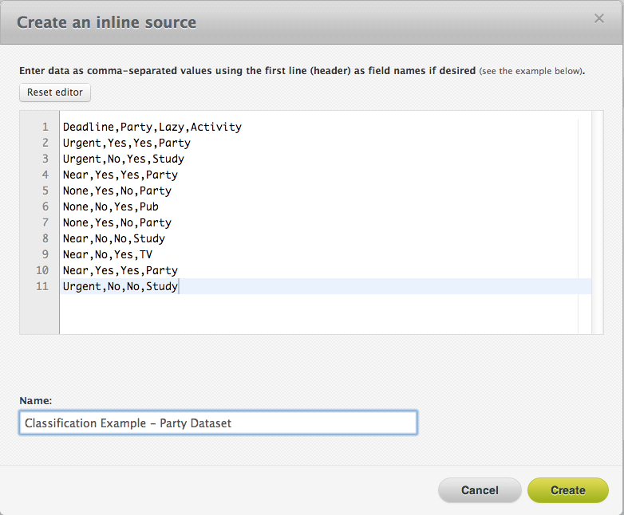Cancel the inline source creation
This screenshot has width=624, height=515.
[480, 490]
